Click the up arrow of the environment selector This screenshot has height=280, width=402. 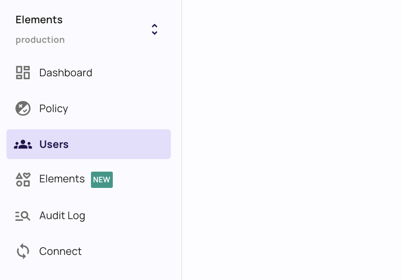(154, 25)
